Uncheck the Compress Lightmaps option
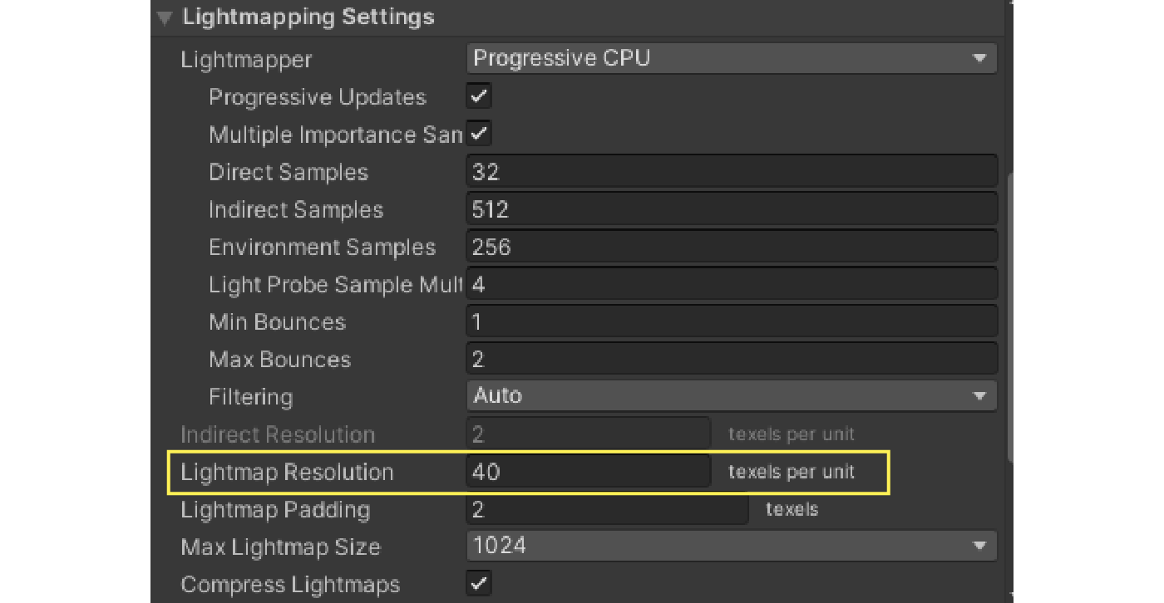This screenshot has height=603, width=1164. coord(479,584)
